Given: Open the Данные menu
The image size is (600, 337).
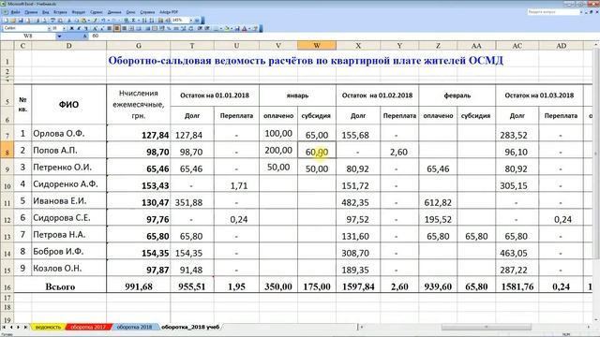Looking at the screenshot, I should [x=114, y=12].
